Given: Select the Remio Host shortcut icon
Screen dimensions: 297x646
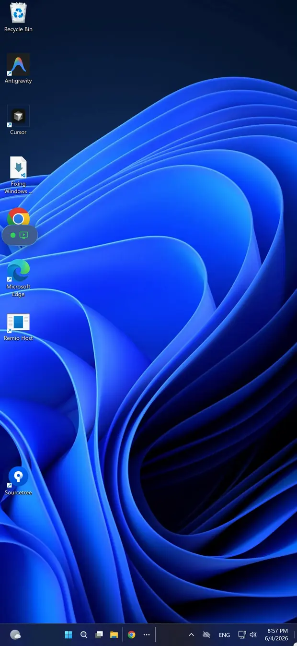Looking at the screenshot, I should pyautogui.click(x=18, y=327).
